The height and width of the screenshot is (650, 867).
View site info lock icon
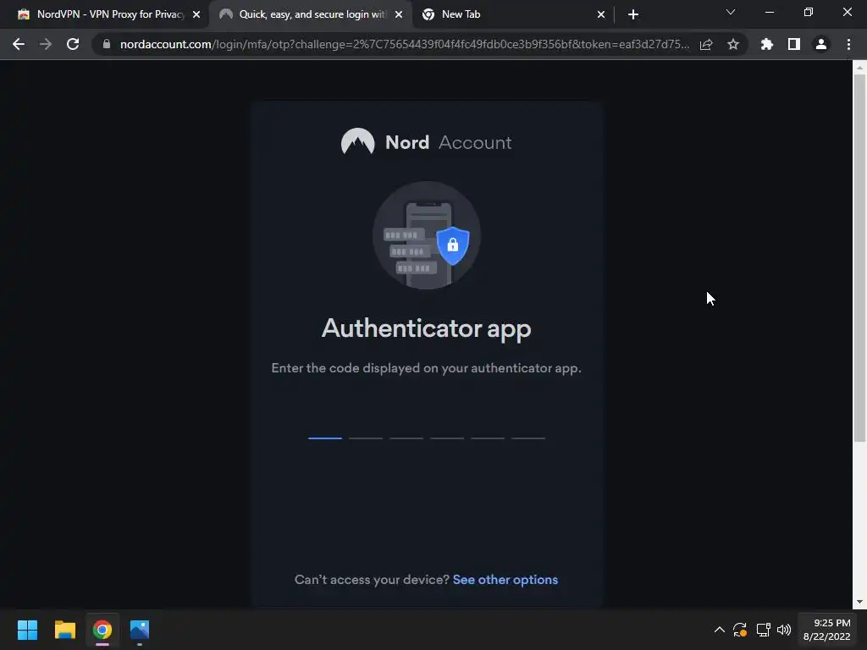tap(106, 44)
